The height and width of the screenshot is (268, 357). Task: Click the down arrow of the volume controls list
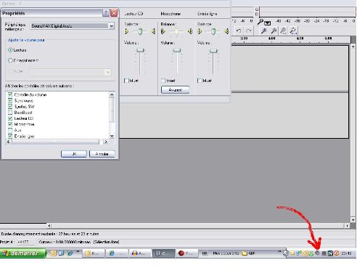pos(112,136)
